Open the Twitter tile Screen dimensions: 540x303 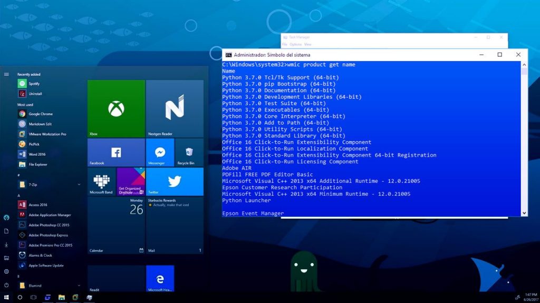(175, 181)
